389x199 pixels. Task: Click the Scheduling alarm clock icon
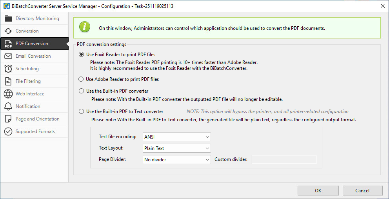coord(8,69)
